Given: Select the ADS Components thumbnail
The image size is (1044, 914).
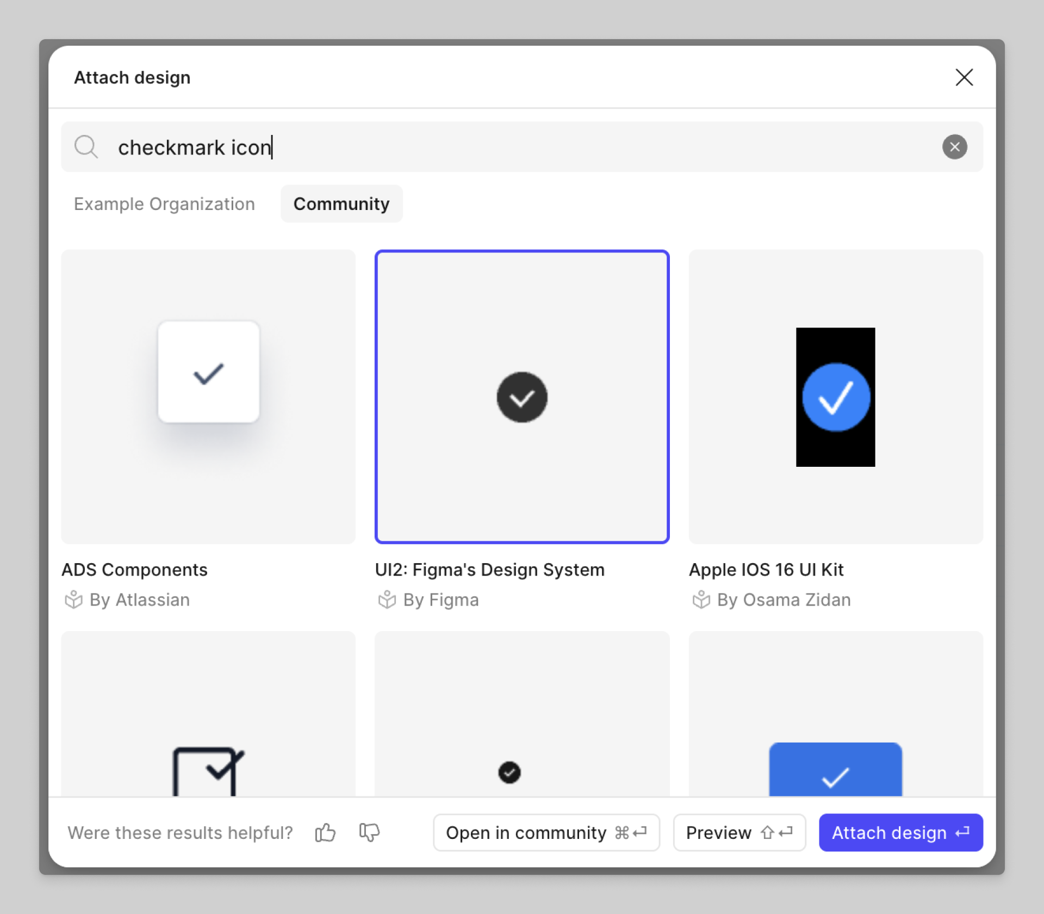Looking at the screenshot, I should [x=208, y=397].
